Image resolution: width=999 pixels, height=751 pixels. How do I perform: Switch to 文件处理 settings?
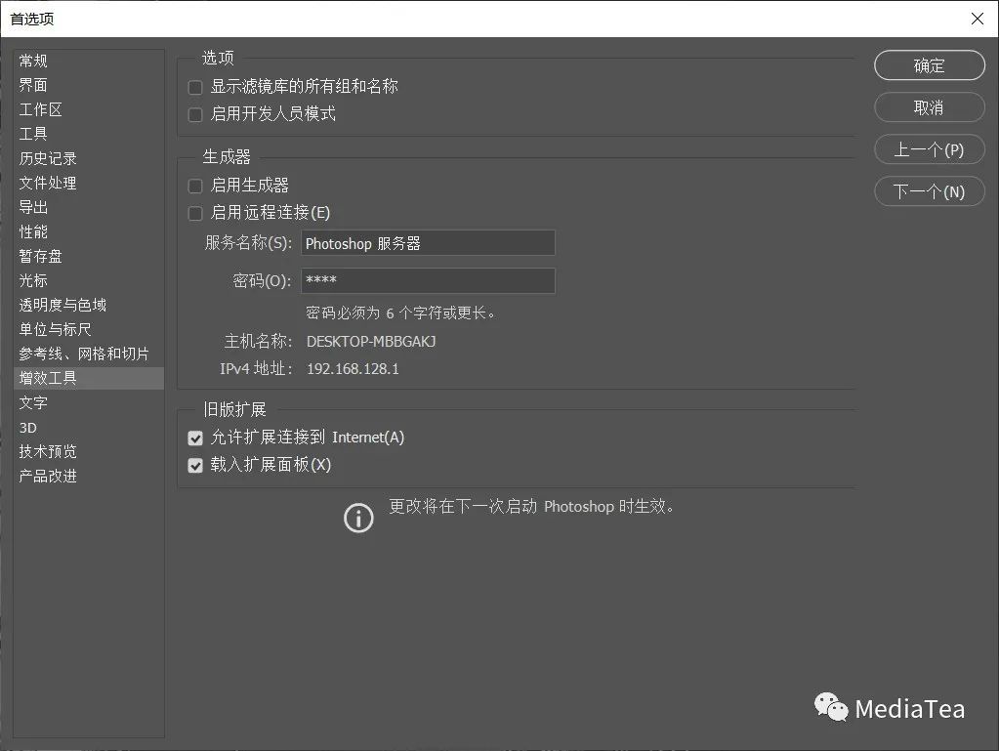pyautogui.click(x=89, y=183)
